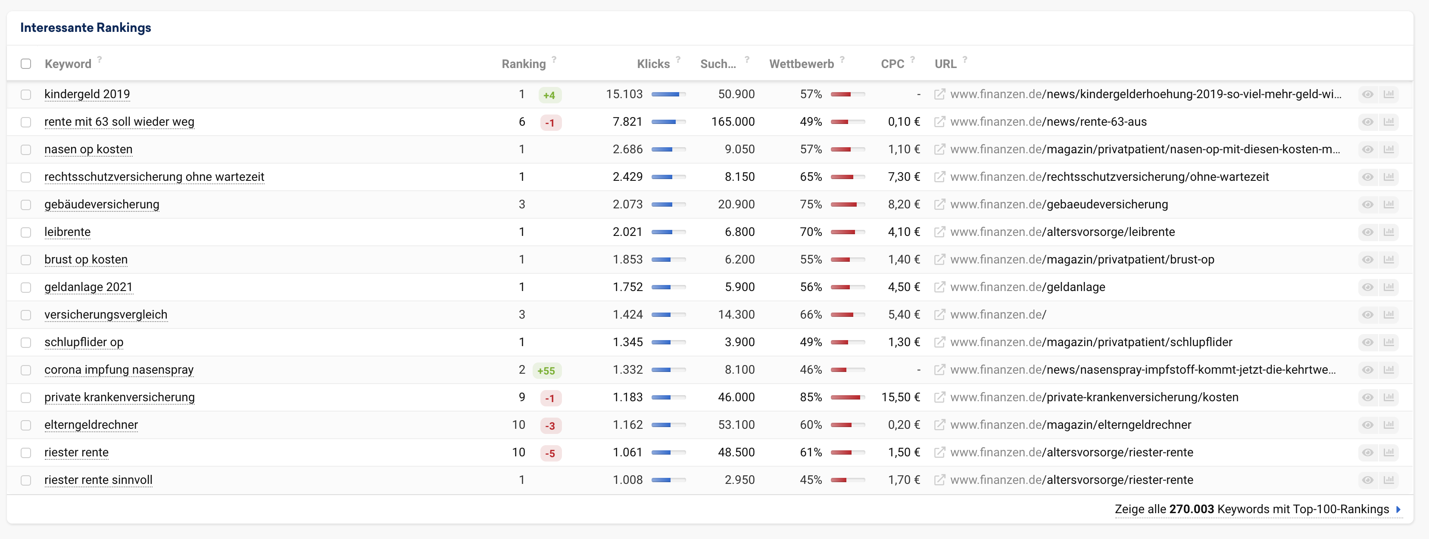Screen dimensions: 1429x539
Task: Sort table by Ranking column header
Action: click(x=524, y=64)
